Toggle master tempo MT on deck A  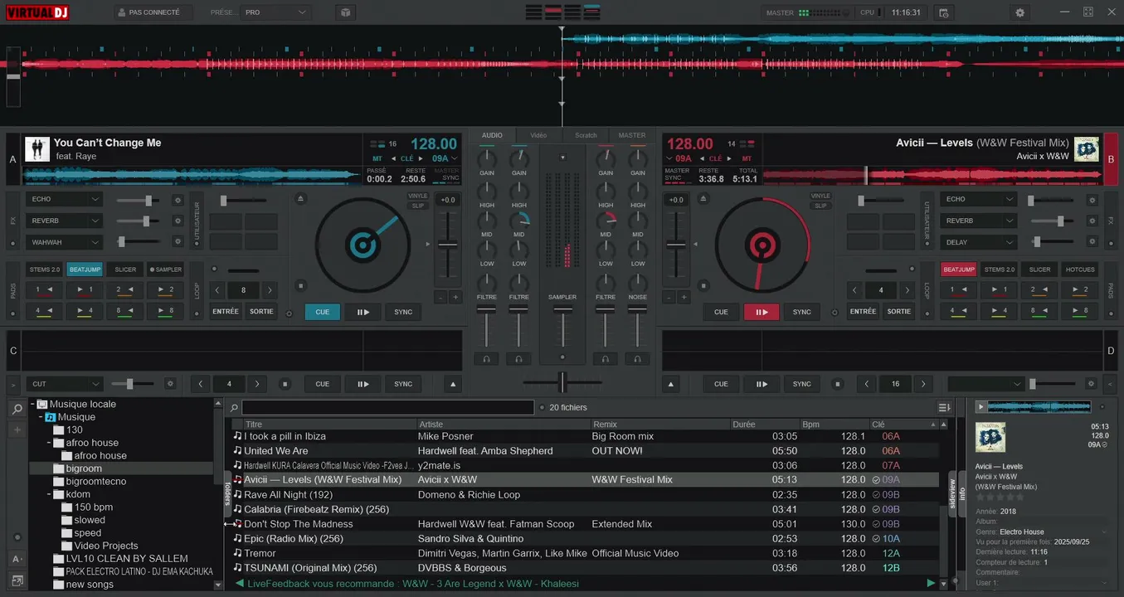coord(377,158)
